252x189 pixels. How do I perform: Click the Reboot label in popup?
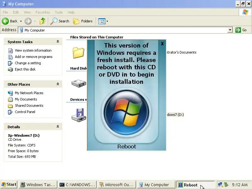tap(127, 146)
